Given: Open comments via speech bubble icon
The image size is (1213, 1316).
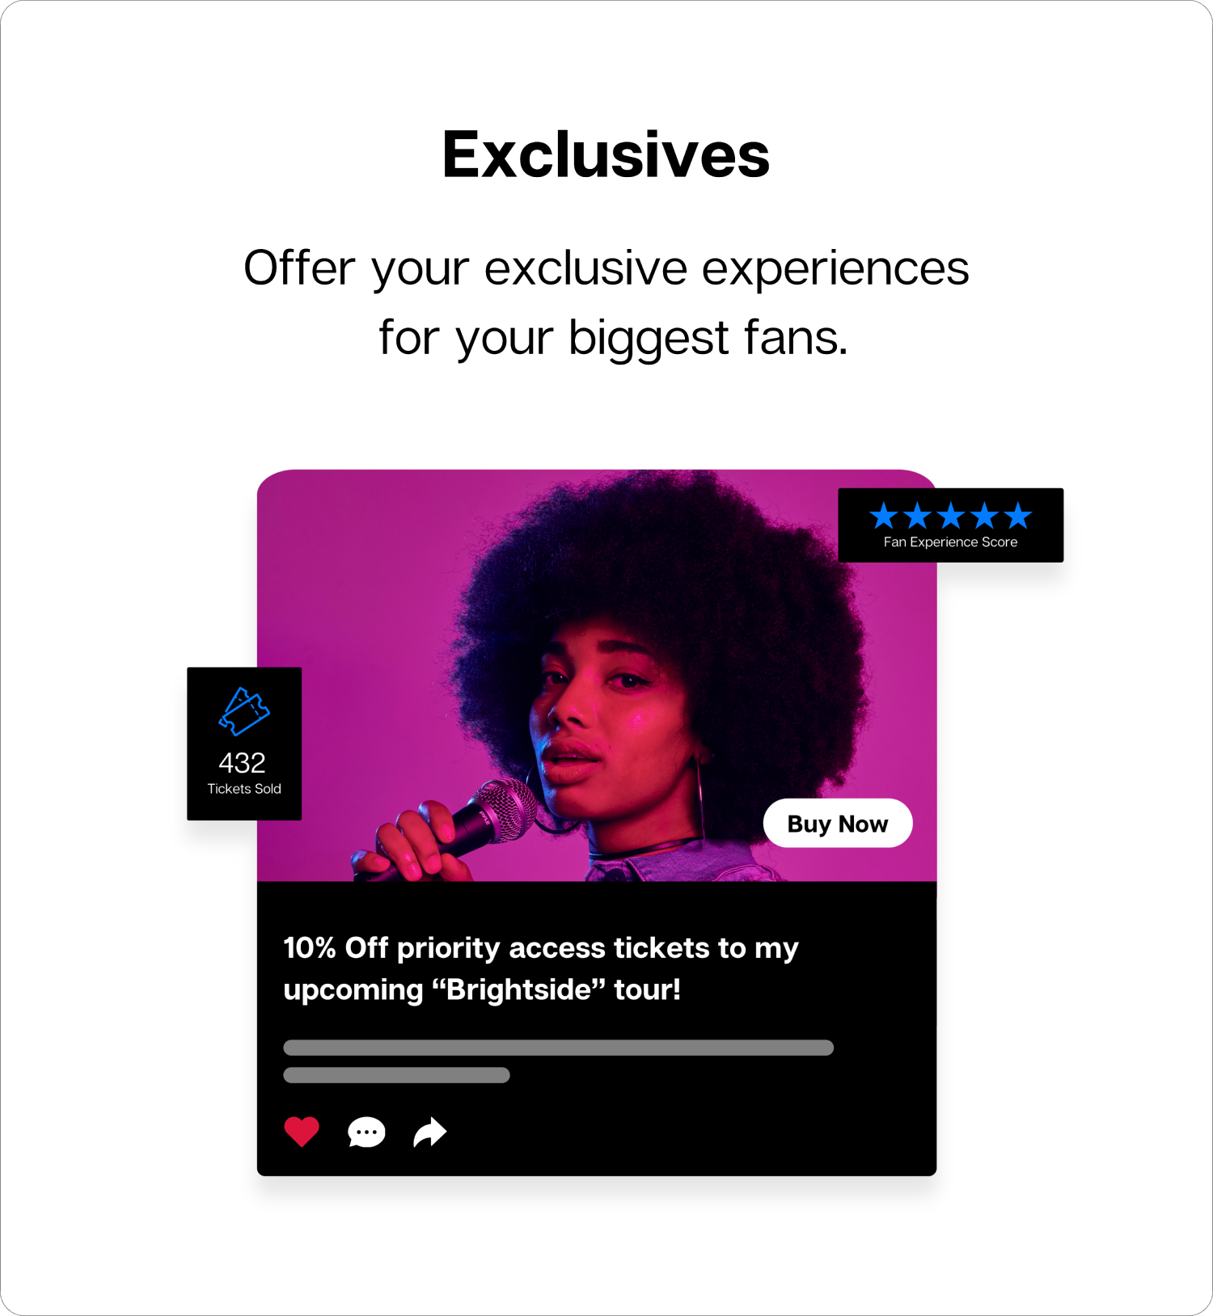Looking at the screenshot, I should [366, 1132].
